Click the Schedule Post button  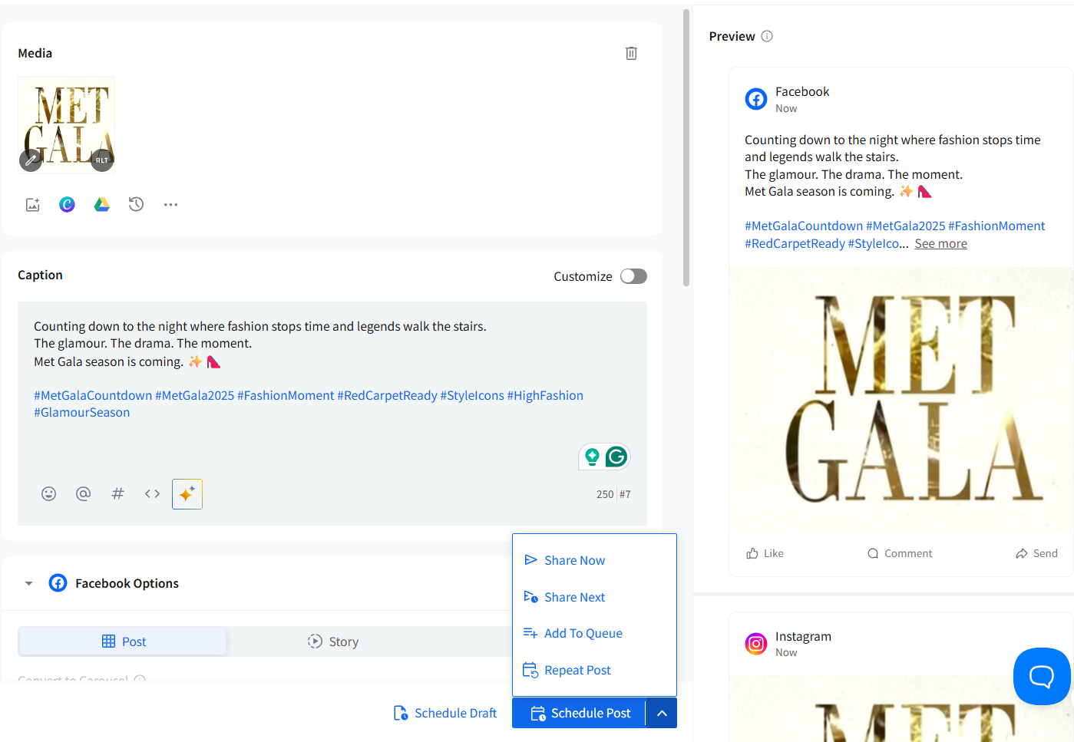click(580, 713)
